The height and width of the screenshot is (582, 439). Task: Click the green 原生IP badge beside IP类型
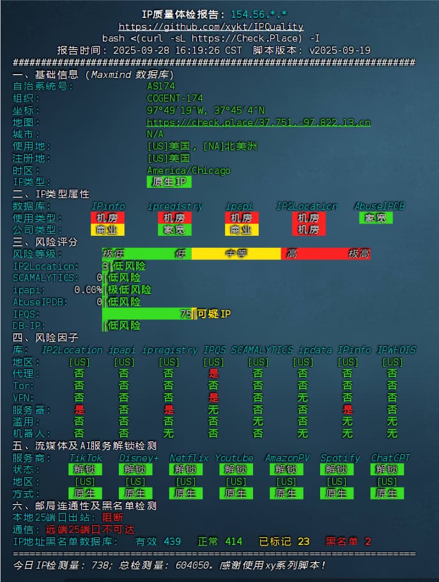point(169,182)
